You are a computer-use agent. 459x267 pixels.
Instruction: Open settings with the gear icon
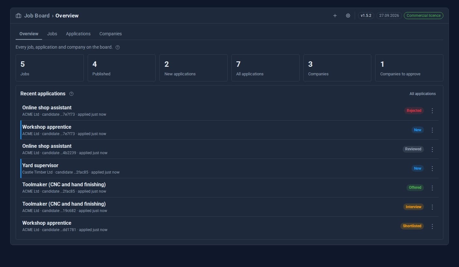pyautogui.click(x=348, y=16)
